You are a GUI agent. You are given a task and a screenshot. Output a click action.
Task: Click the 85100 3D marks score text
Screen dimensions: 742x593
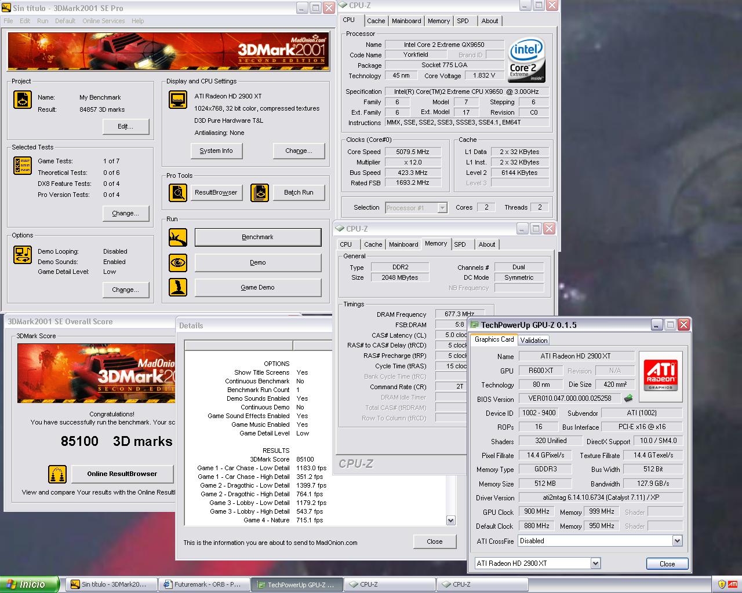pyautogui.click(x=116, y=441)
